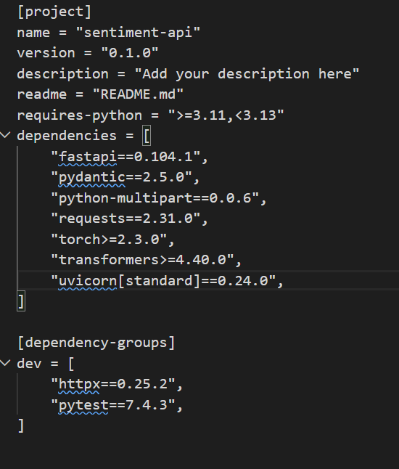The image size is (399, 469).
Task: Click the requests==2.31.0 entry
Action: click(129, 219)
